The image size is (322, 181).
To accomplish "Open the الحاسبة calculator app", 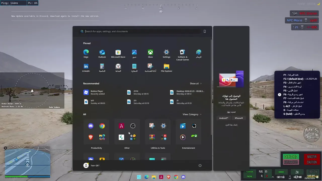I will click(102, 68).
